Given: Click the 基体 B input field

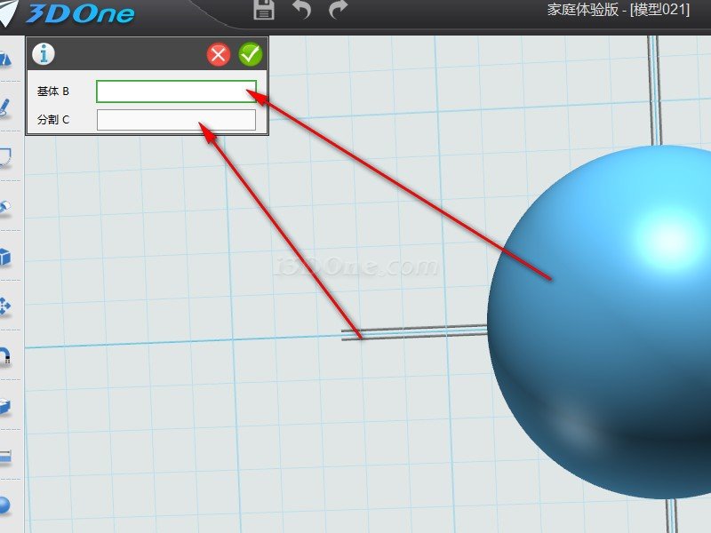Looking at the screenshot, I should [x=176, y=91].
